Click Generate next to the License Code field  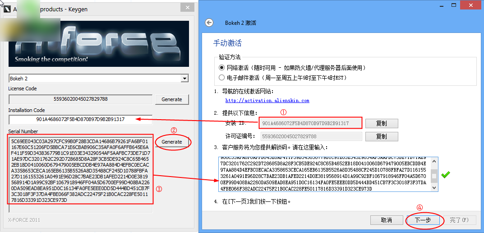172,99
